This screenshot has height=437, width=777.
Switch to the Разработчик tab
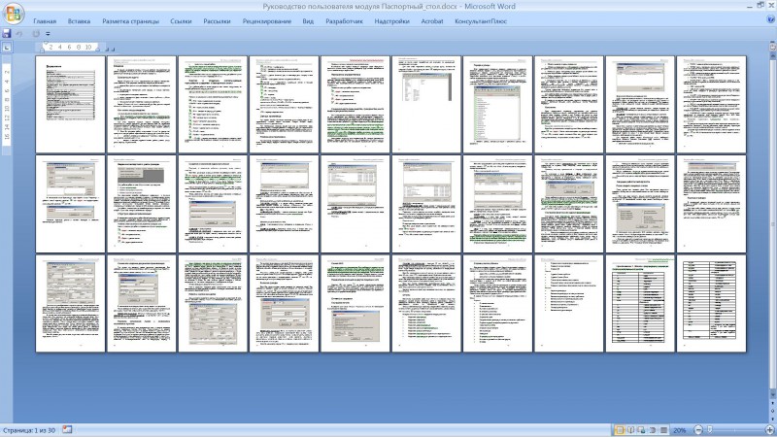pos(344,21)
